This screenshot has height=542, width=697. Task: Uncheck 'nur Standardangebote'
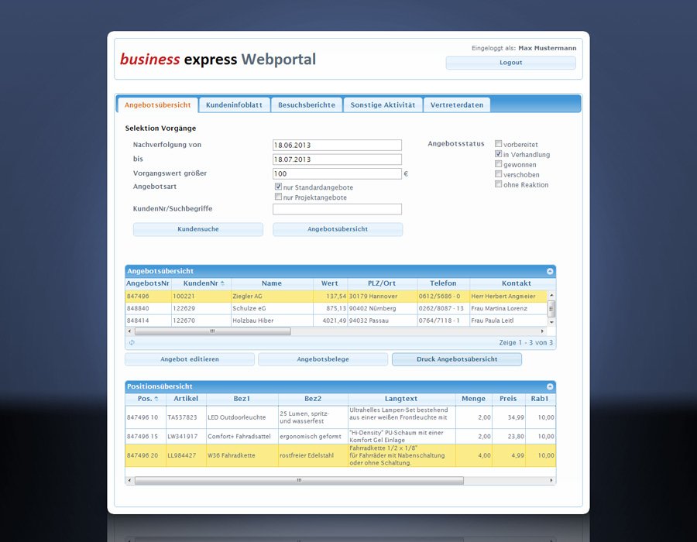point(278,187)
